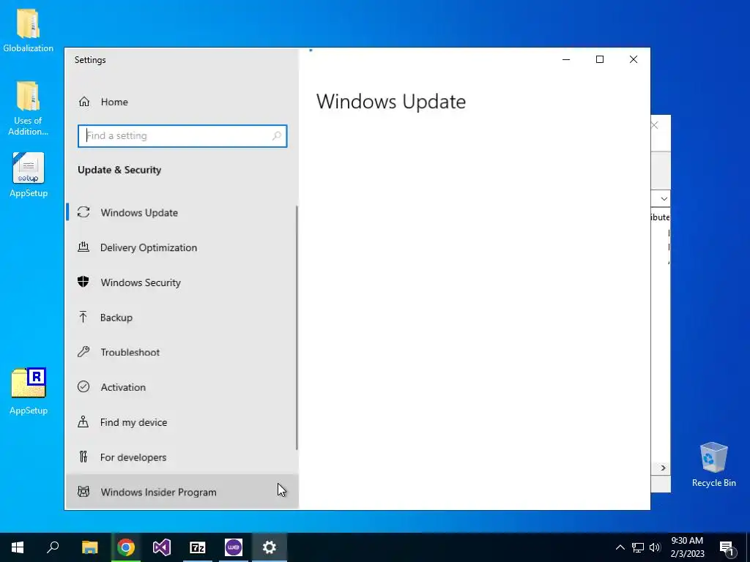
Task: Click the Windows Security shield icon
Action: tap(83, 282)
